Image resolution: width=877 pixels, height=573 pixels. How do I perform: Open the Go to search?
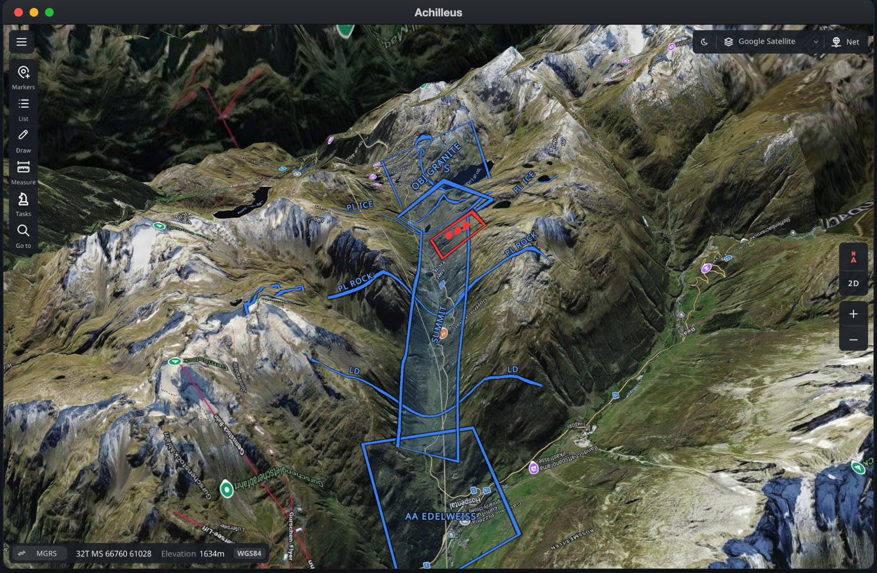click(23, 236)
